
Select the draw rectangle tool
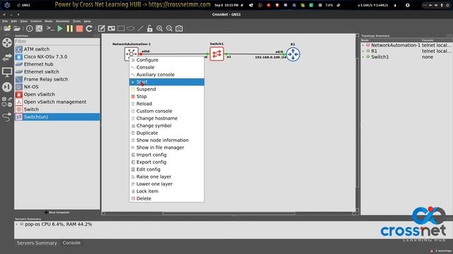coord(121,28)
